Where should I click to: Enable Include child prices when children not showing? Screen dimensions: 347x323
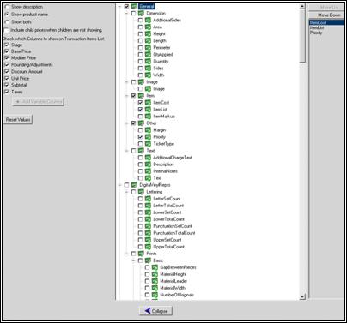[x=7, y=30]
